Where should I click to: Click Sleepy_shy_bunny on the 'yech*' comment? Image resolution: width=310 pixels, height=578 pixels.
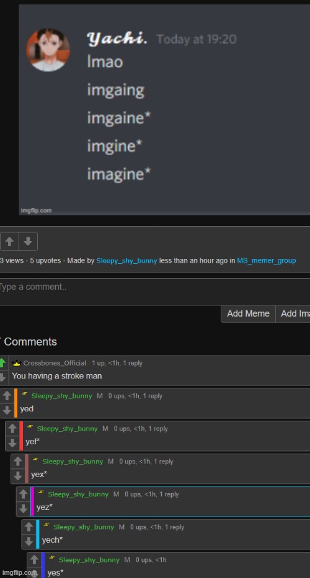(x=84, y=527)
